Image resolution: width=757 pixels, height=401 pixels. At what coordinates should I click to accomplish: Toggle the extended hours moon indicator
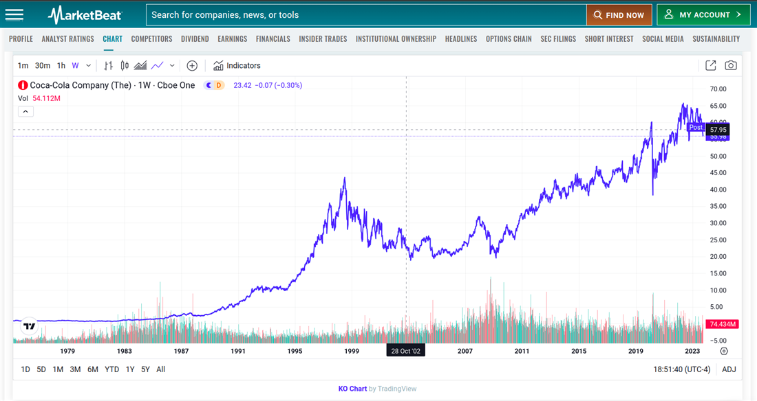tap(209, 85)
